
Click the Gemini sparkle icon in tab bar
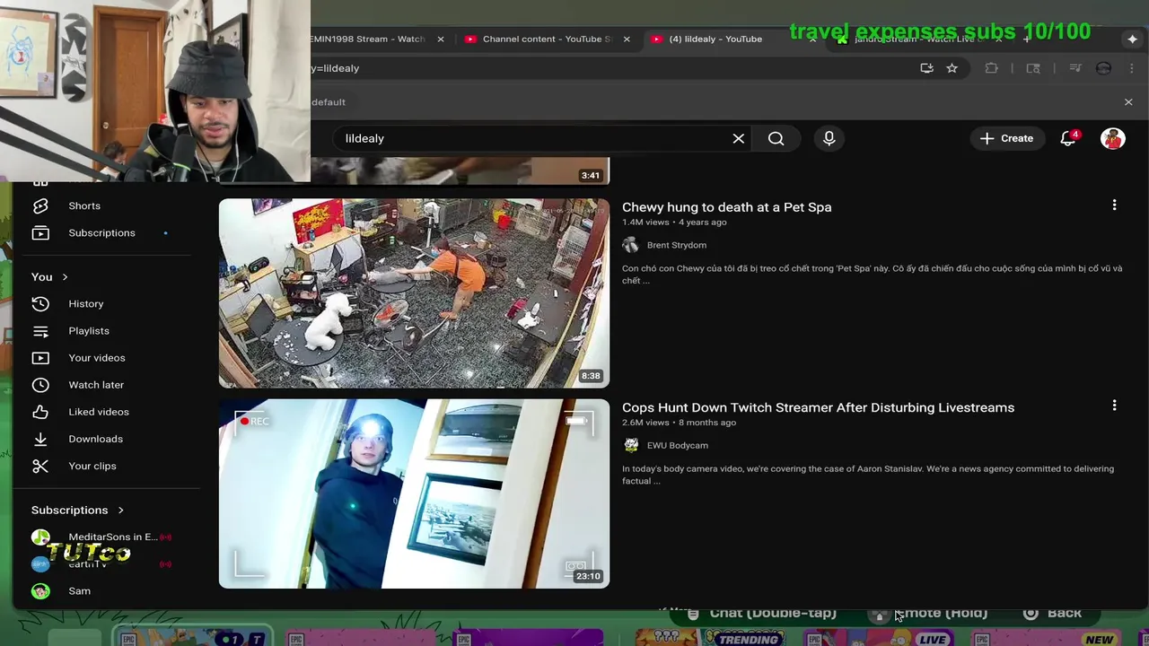[x=1132, y=39]
